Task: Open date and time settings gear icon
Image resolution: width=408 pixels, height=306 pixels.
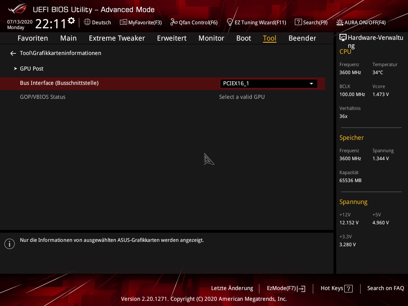Action: click(x=71, y=21)
